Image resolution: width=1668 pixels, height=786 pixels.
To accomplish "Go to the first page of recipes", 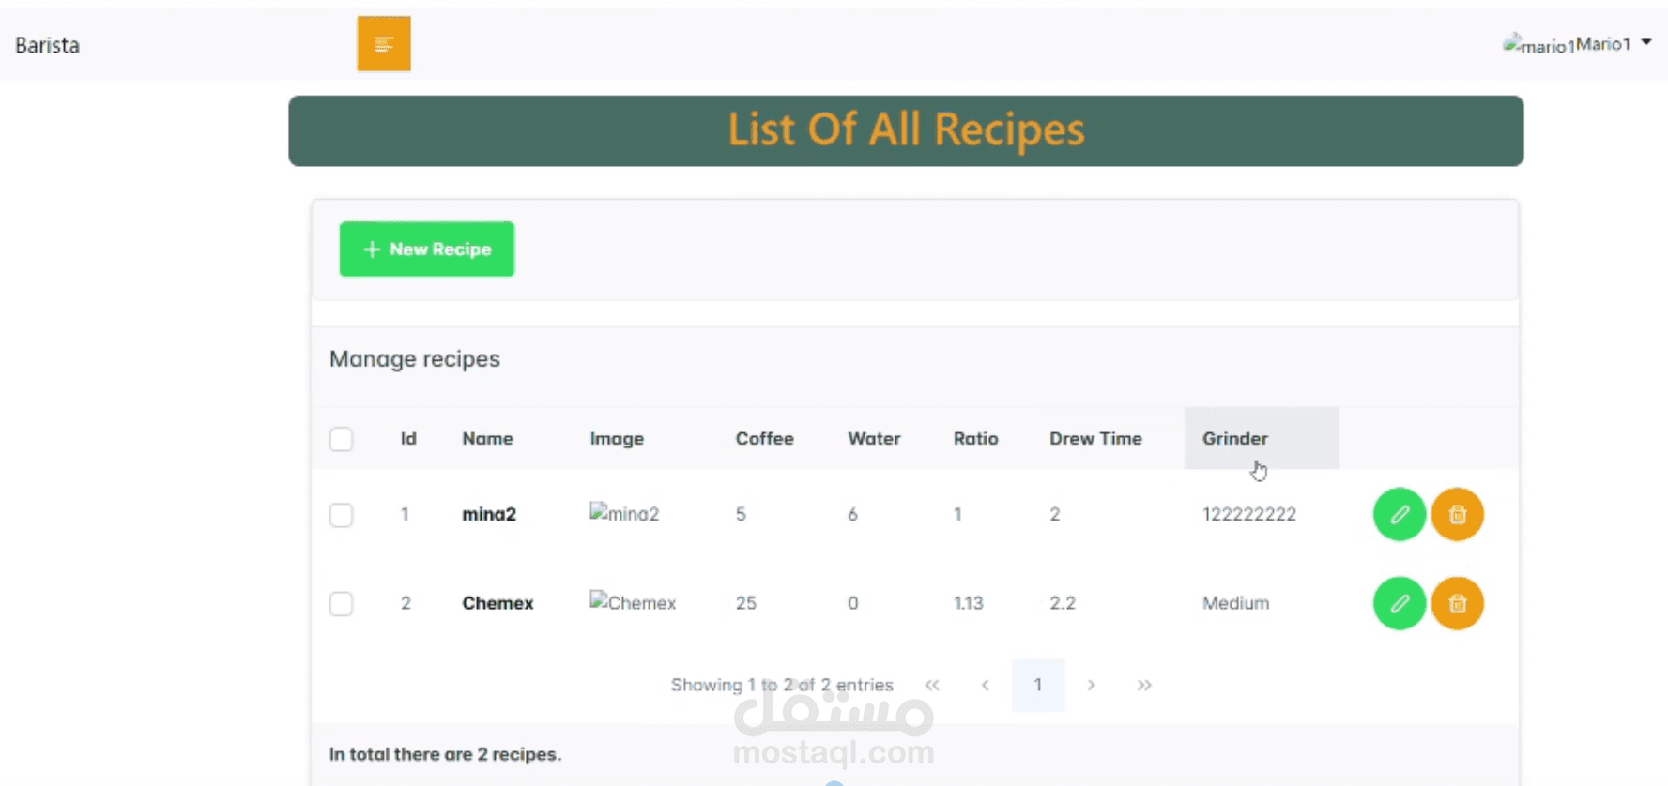I will tap(932, 685).
